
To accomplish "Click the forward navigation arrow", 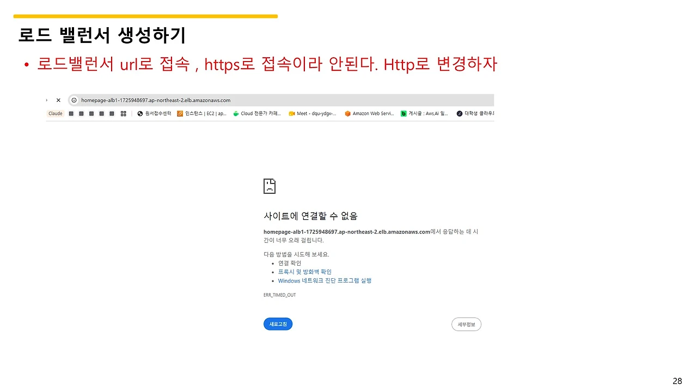I will pos(47,100).
